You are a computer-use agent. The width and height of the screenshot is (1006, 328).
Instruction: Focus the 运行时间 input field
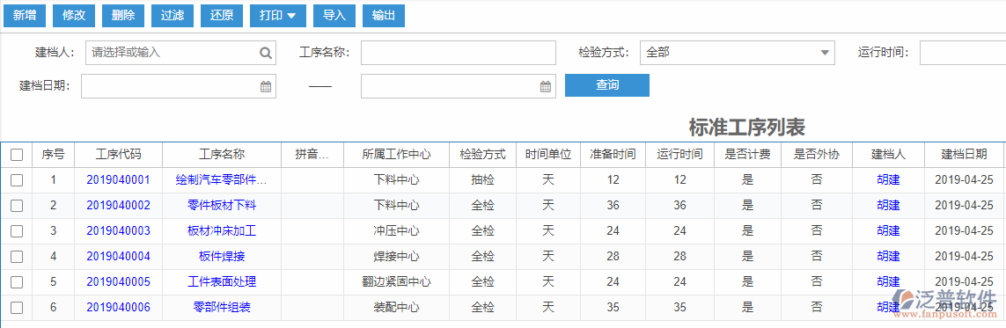tap(962, 53)
